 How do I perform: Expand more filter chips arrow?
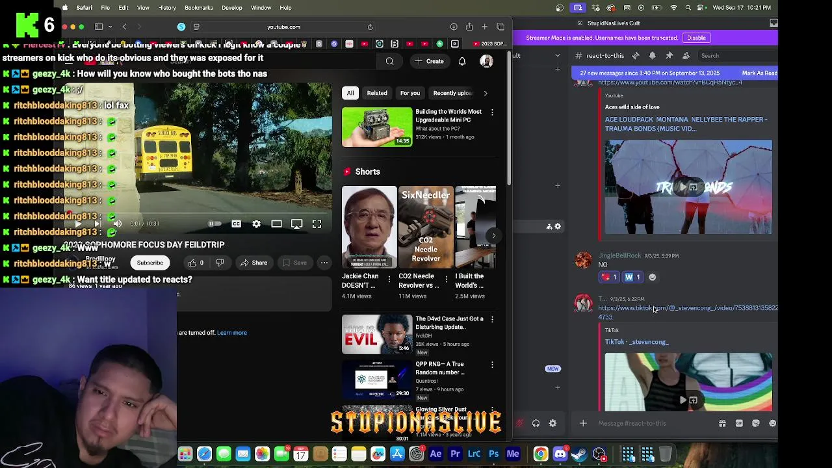click(x=485, y=93)
